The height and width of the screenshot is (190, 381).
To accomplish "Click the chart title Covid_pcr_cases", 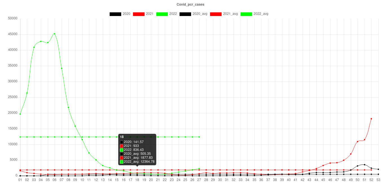I will (191, 4).
